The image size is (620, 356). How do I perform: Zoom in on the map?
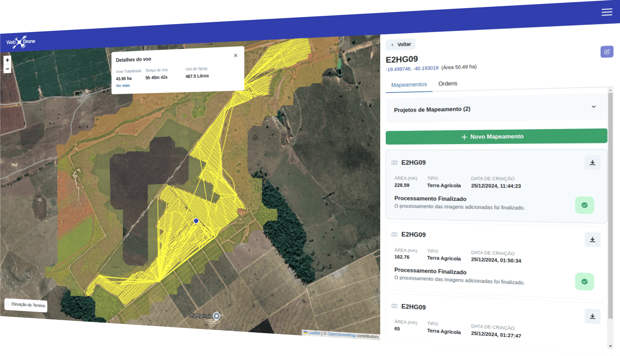(7, 60)
